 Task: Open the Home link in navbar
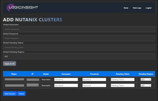point(126,8)
